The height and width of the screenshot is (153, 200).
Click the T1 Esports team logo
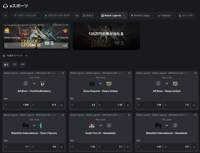click(65, 31)
